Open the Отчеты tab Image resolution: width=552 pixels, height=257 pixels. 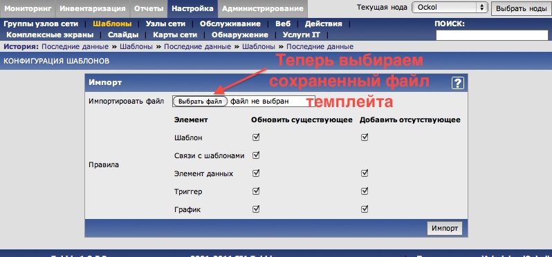[149, 8]
